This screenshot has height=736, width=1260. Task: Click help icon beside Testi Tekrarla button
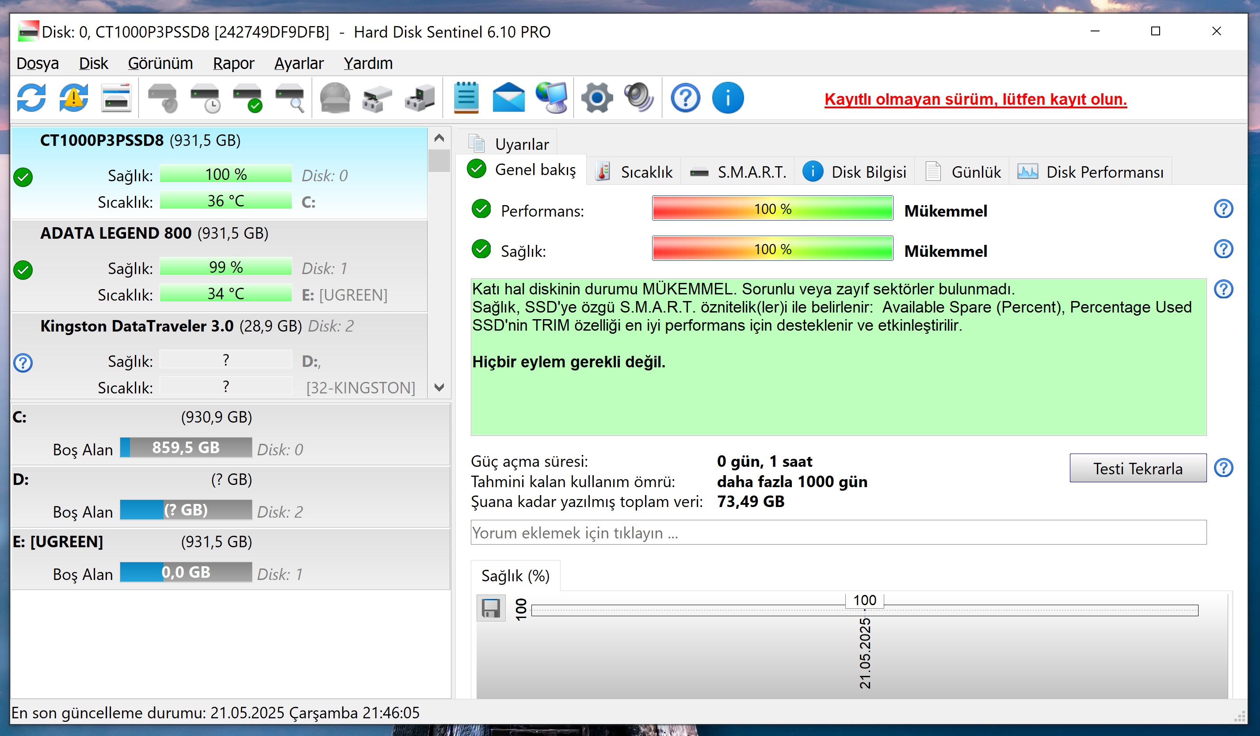(x=1223, y=468)
